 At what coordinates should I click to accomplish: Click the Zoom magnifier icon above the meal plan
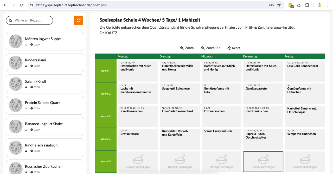pos(182,48)
